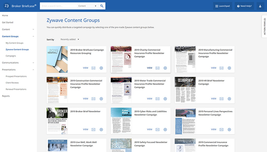Open My Content Groups in the sidebar
The height and width of the screenshot is (152, 267).
pos(14,43)
